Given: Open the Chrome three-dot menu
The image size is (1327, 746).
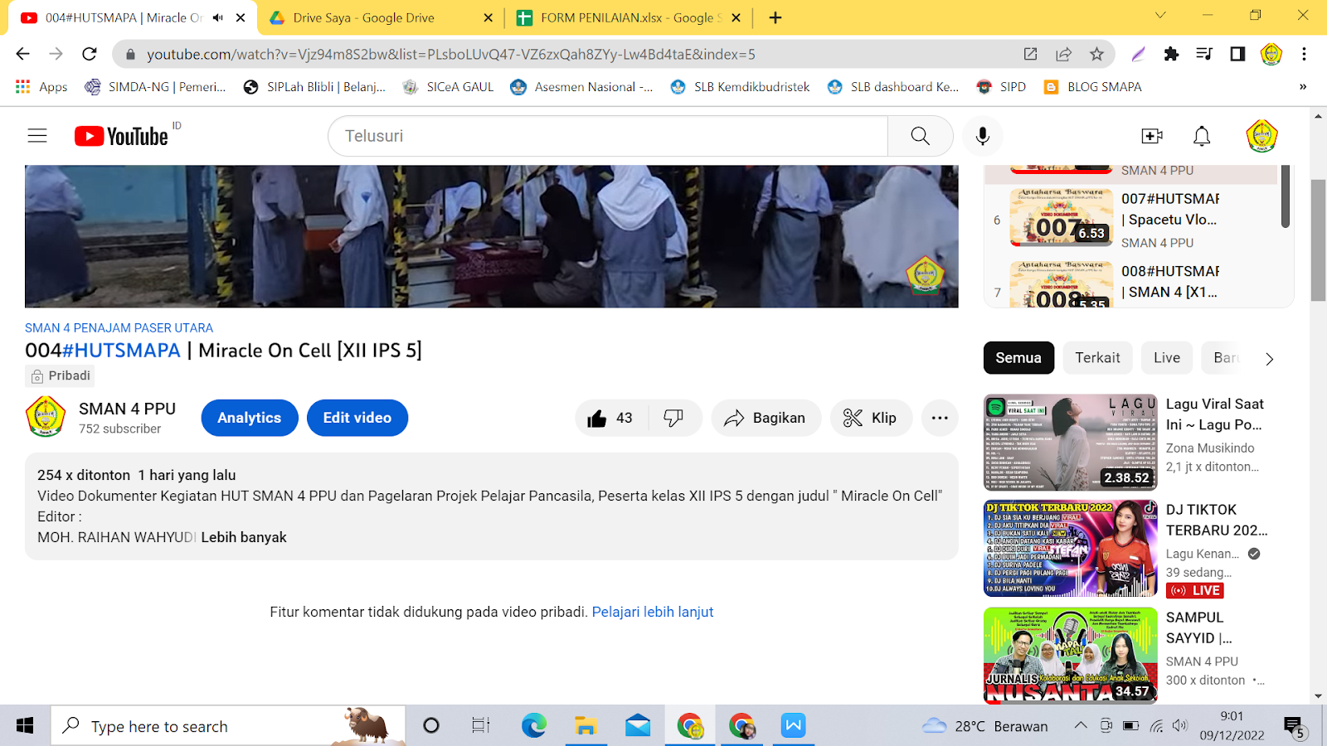Looking at the screenshot, I should click(x=1304, y=54).
